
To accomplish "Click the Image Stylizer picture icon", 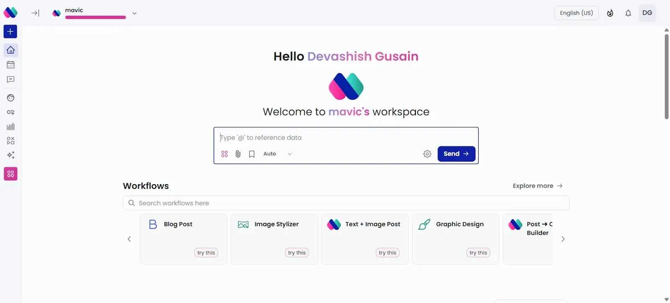I will [243, 224].
